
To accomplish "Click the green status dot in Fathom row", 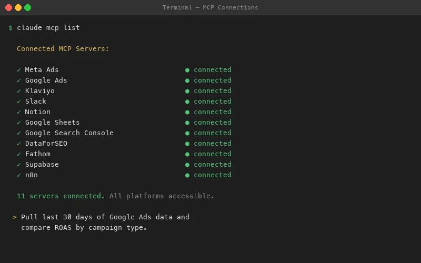I will (187, 154).
